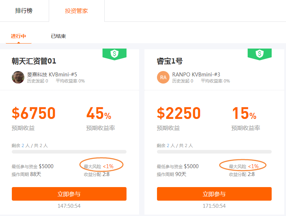This screenshot has height=216, width=286.
Task: Click RANPO KVBmini-#3 manager name
Action: [x=196, y=75]
